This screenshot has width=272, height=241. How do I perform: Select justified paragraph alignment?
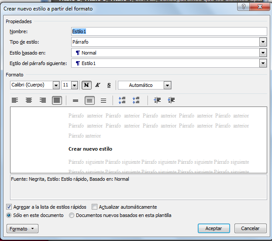click(57, 100)
